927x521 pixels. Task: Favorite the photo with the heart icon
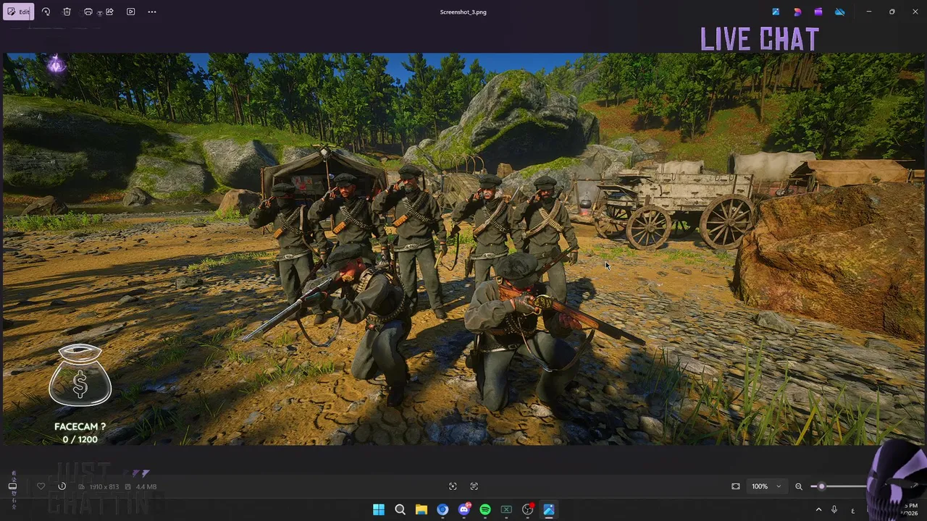tap(41, 486)
